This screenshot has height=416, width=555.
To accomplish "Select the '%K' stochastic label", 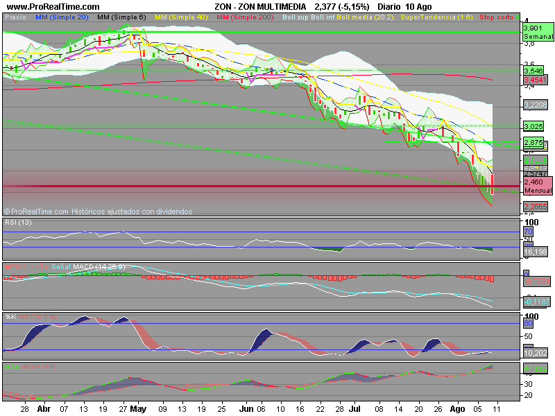I will tap(10, 317).
